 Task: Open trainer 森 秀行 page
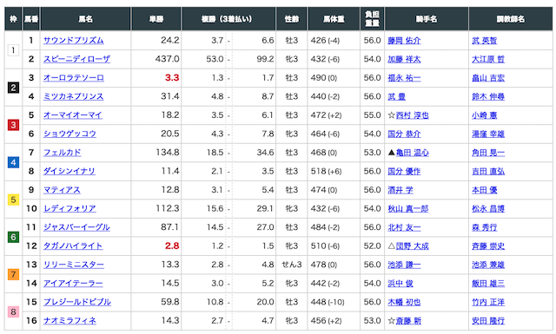pos(485,227)
